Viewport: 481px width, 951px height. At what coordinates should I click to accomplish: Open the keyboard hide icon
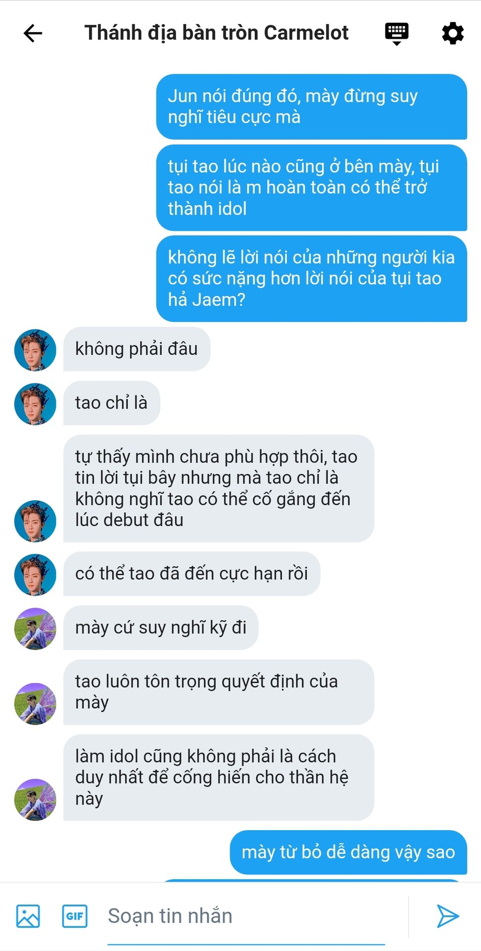tap(396, 34)
